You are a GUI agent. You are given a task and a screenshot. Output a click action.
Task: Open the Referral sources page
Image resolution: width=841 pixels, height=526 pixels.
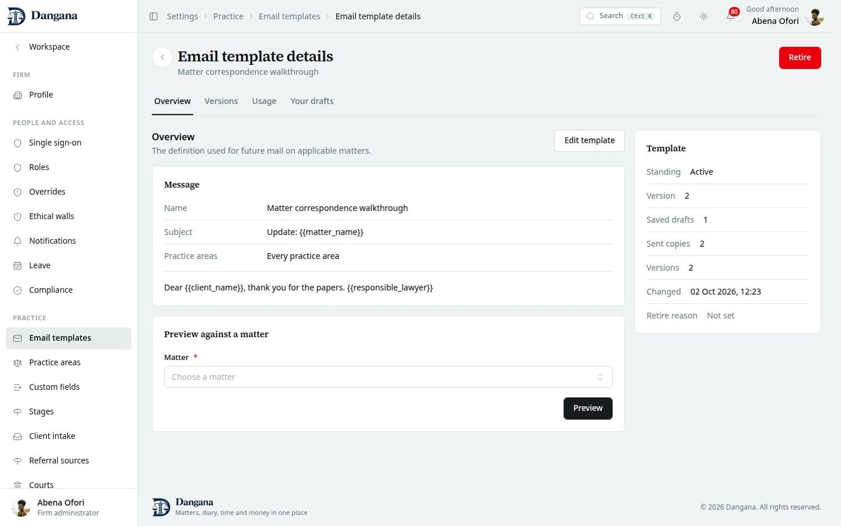(68, 461)
